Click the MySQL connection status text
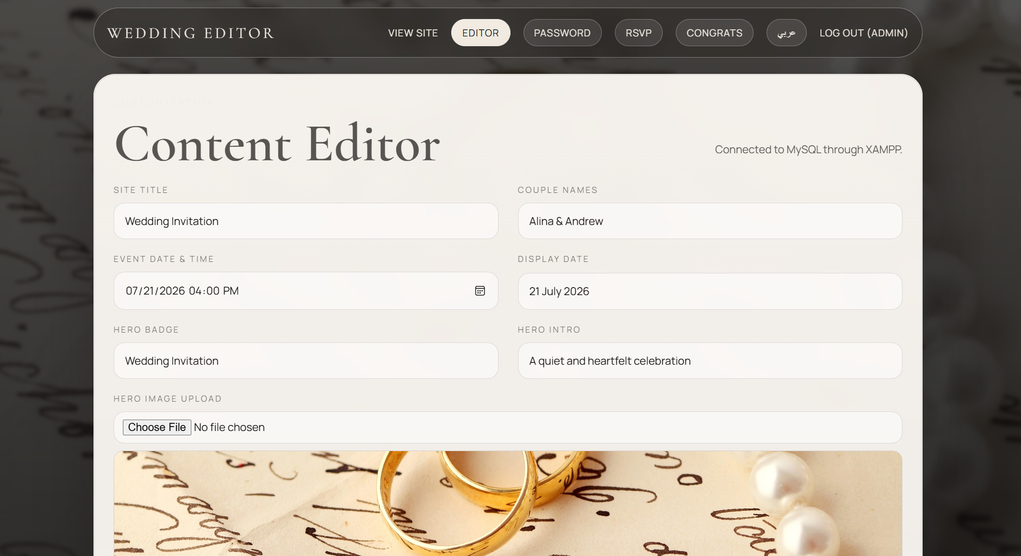 point(808,149)
